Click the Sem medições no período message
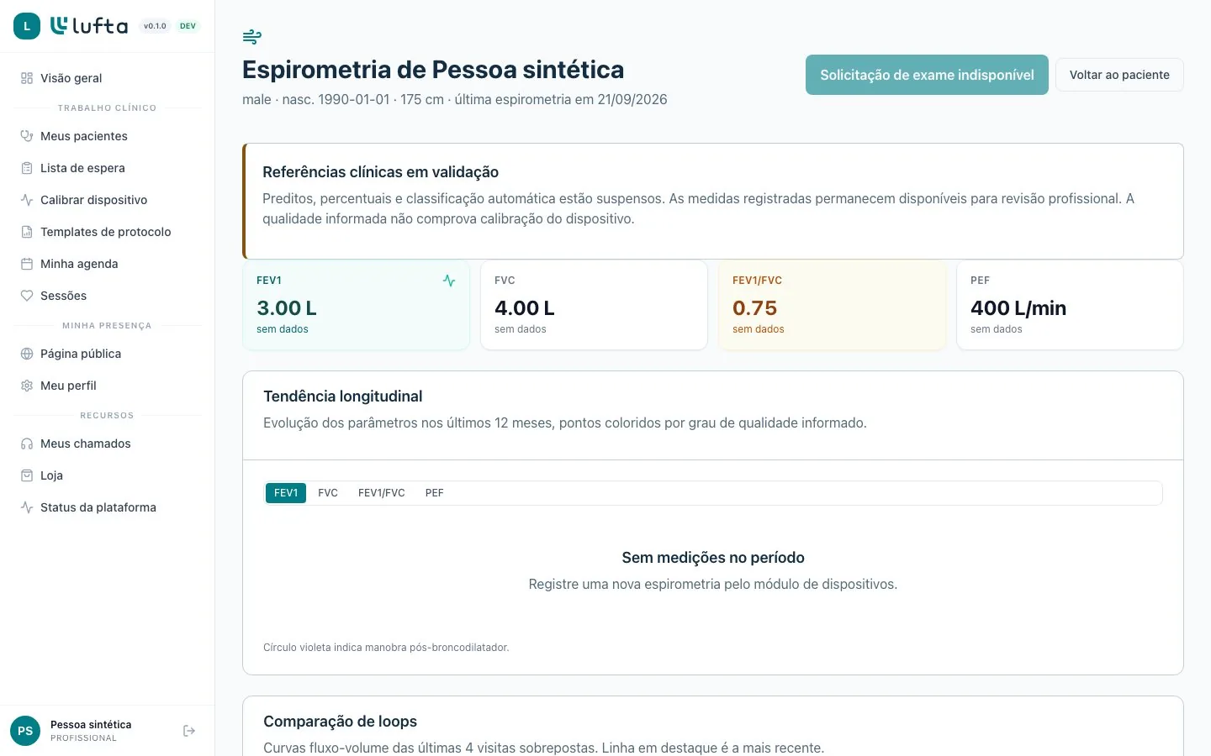The image size is (1211, 756). coord(713,558)
